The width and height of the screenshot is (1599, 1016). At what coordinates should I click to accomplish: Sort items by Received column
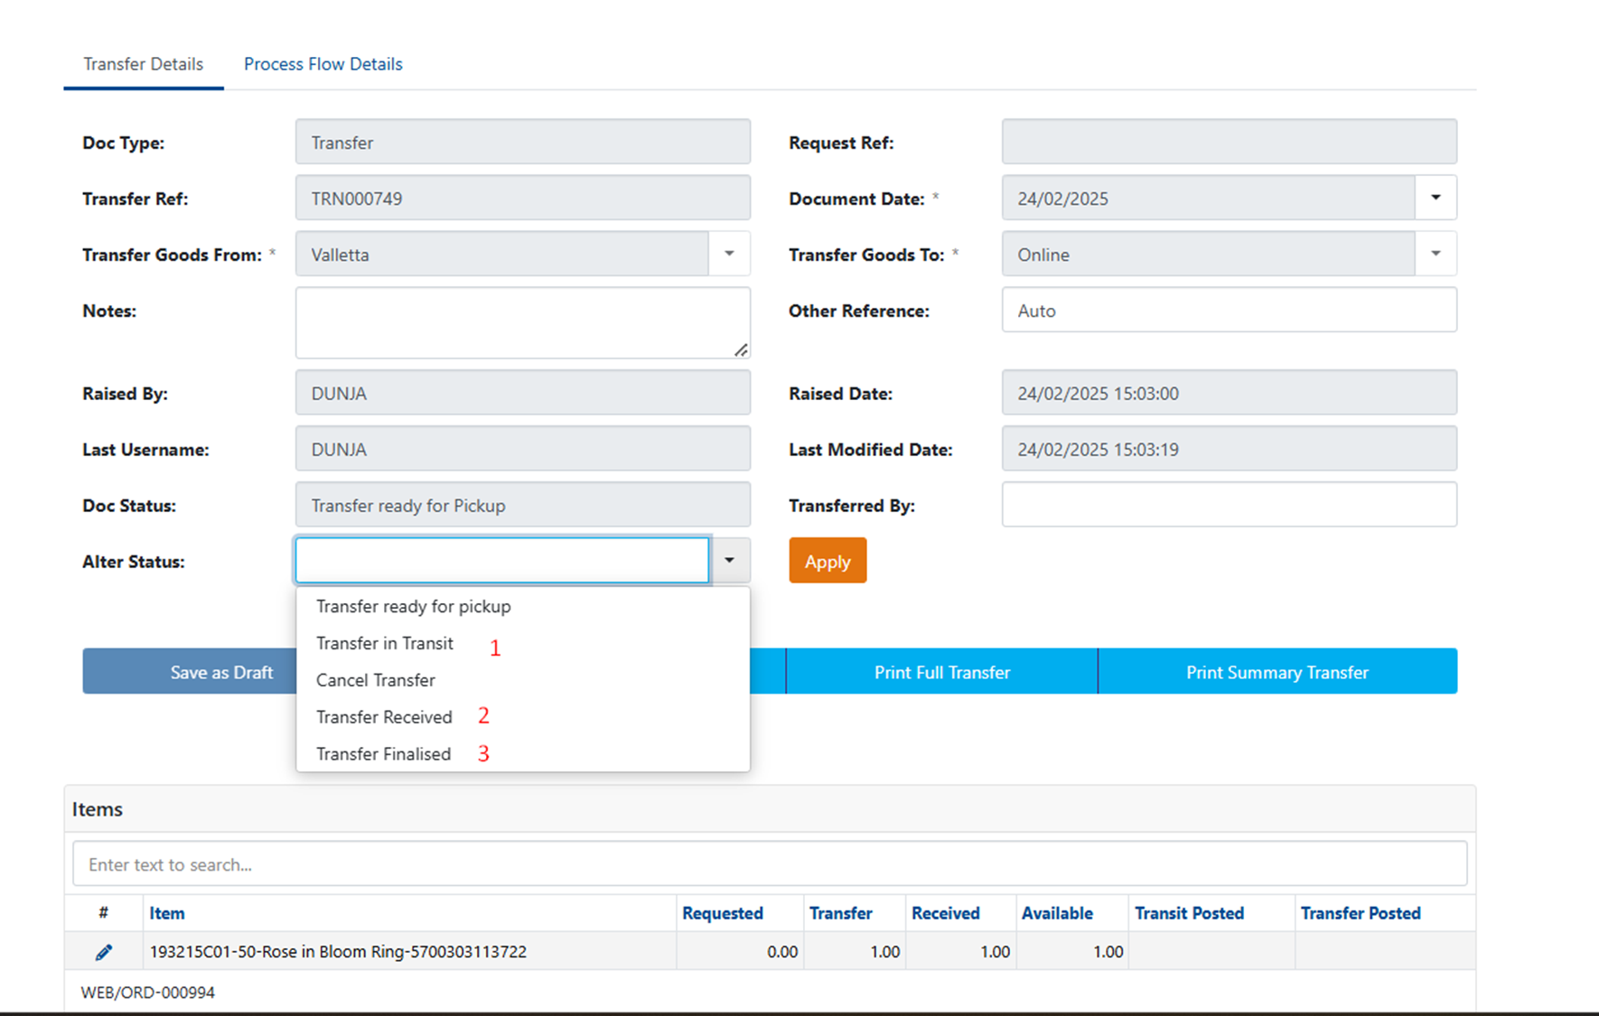pyautogui.click(x=946, y=913)
